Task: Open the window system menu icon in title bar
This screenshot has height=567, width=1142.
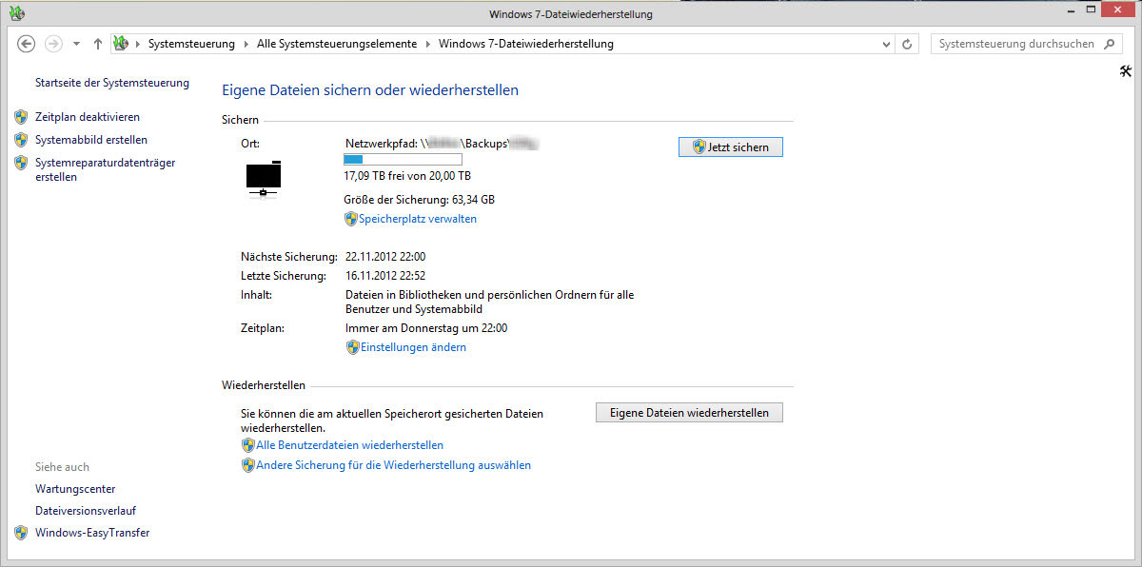Action: click(16, 13)
